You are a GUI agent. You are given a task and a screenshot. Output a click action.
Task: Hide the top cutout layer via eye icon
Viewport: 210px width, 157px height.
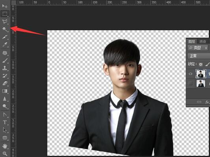click(191, 74)
